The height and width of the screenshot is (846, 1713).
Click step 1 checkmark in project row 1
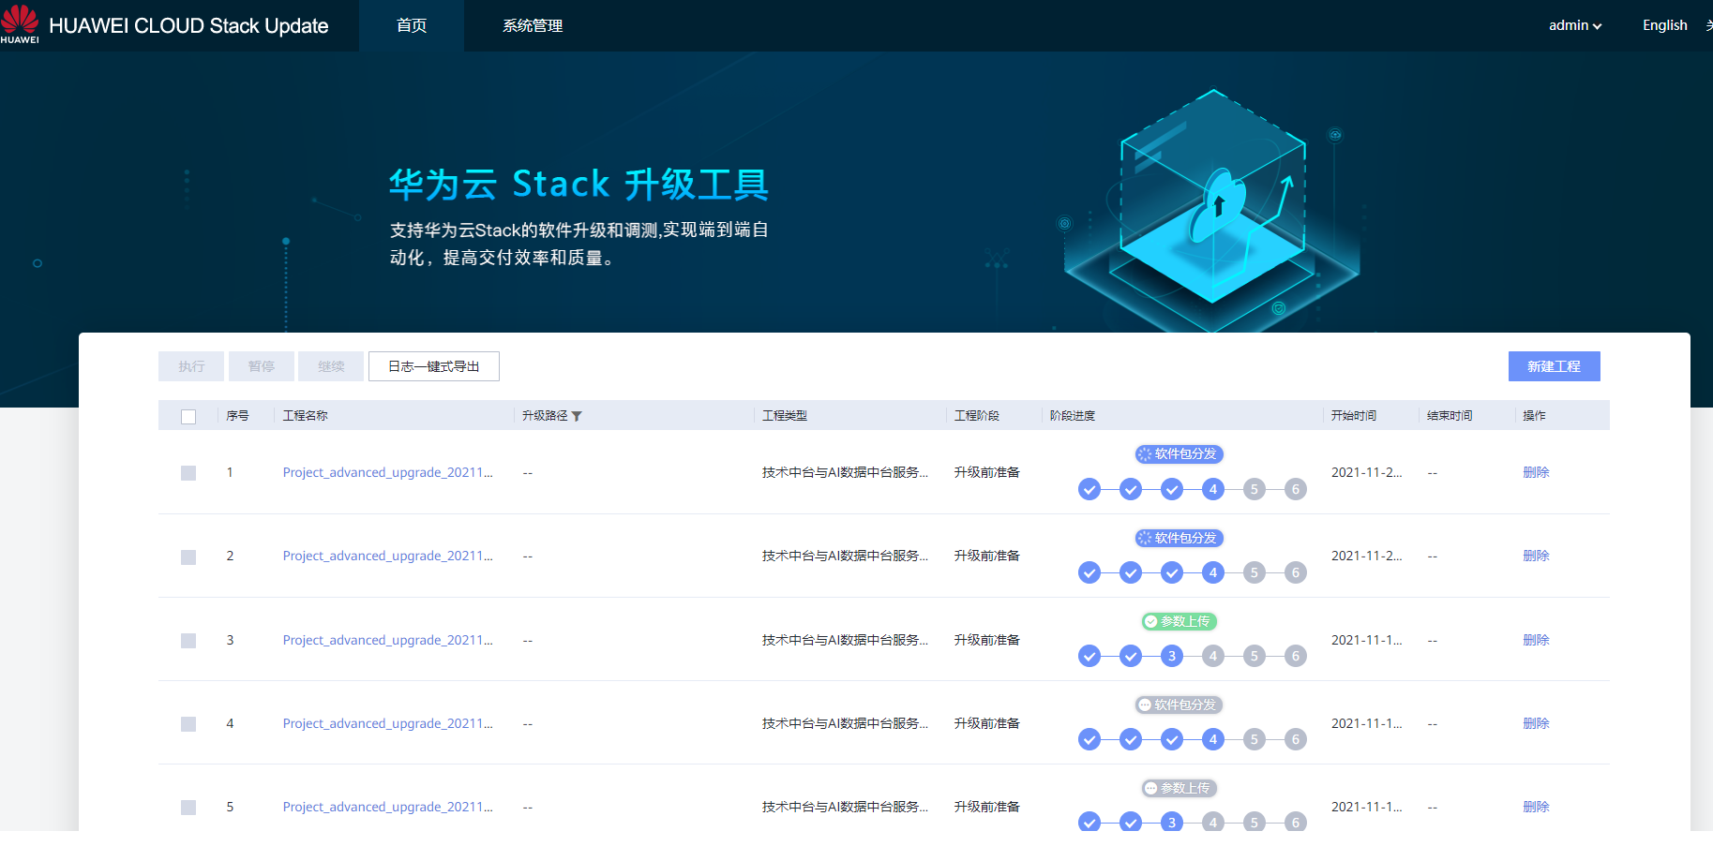pyautogui.click(x=1089, y=489)
